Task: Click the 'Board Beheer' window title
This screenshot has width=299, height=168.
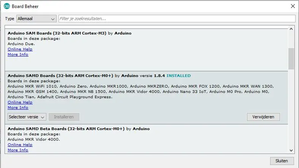Action: (x=25, y=6)
